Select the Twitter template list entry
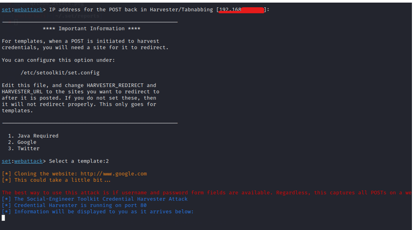This screenshot has height=230, width=414. click(28, 148)
